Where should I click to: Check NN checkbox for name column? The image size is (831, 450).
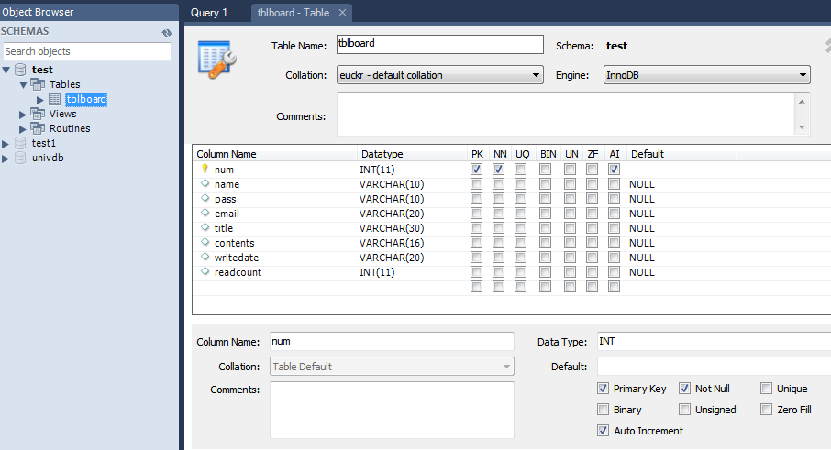(498, 184)
